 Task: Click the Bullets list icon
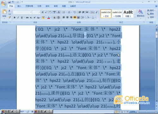(64, 12)
